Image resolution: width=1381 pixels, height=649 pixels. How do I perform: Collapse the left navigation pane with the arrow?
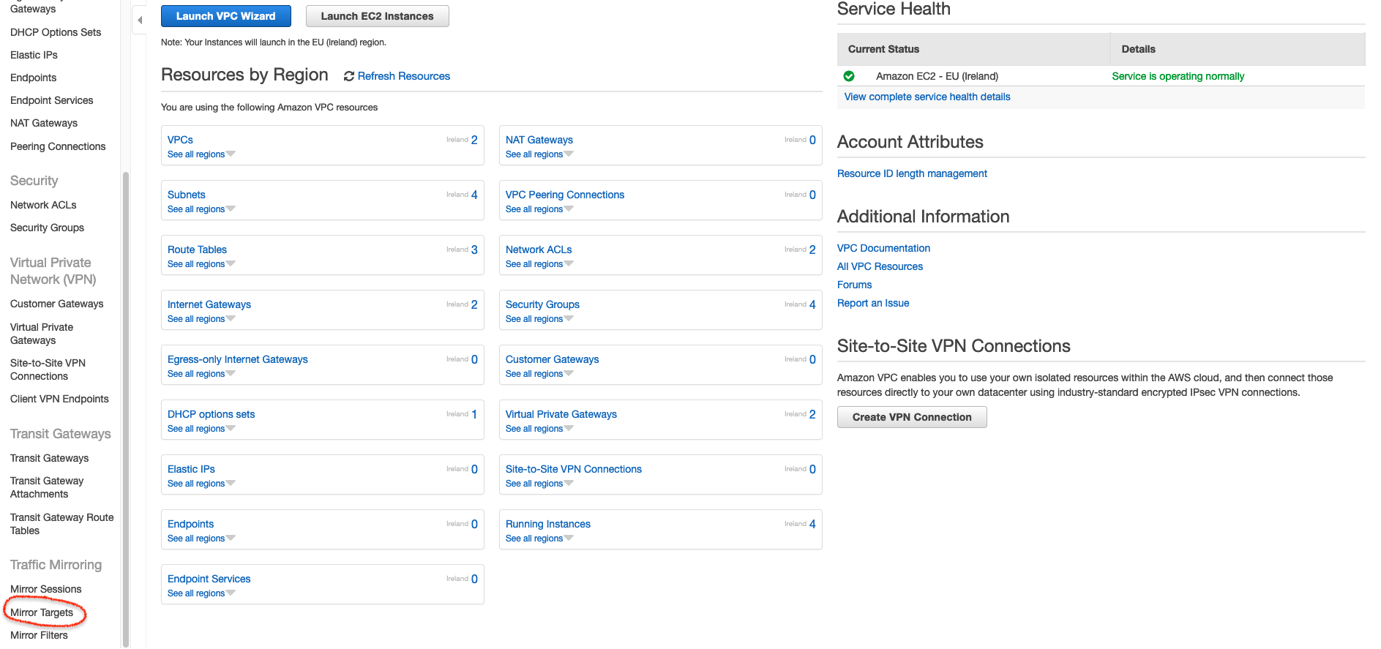coord(140,20)
